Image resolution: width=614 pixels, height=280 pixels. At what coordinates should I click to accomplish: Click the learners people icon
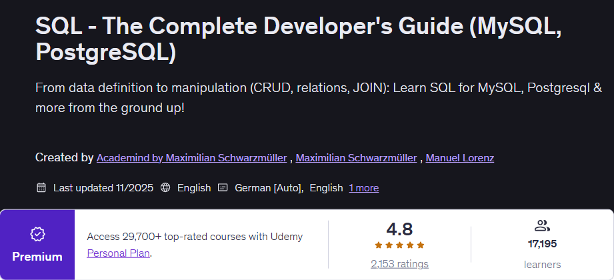pyautogui.click(x=542, y=225)
